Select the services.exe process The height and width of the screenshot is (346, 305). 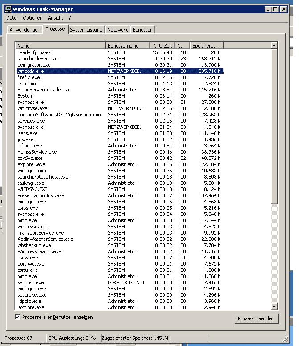pos(120,121)
